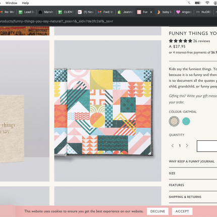Click the moon icon on baby tab
This screenshot has width=217, height=217.
pyautogui.click(x=158, y=12)
